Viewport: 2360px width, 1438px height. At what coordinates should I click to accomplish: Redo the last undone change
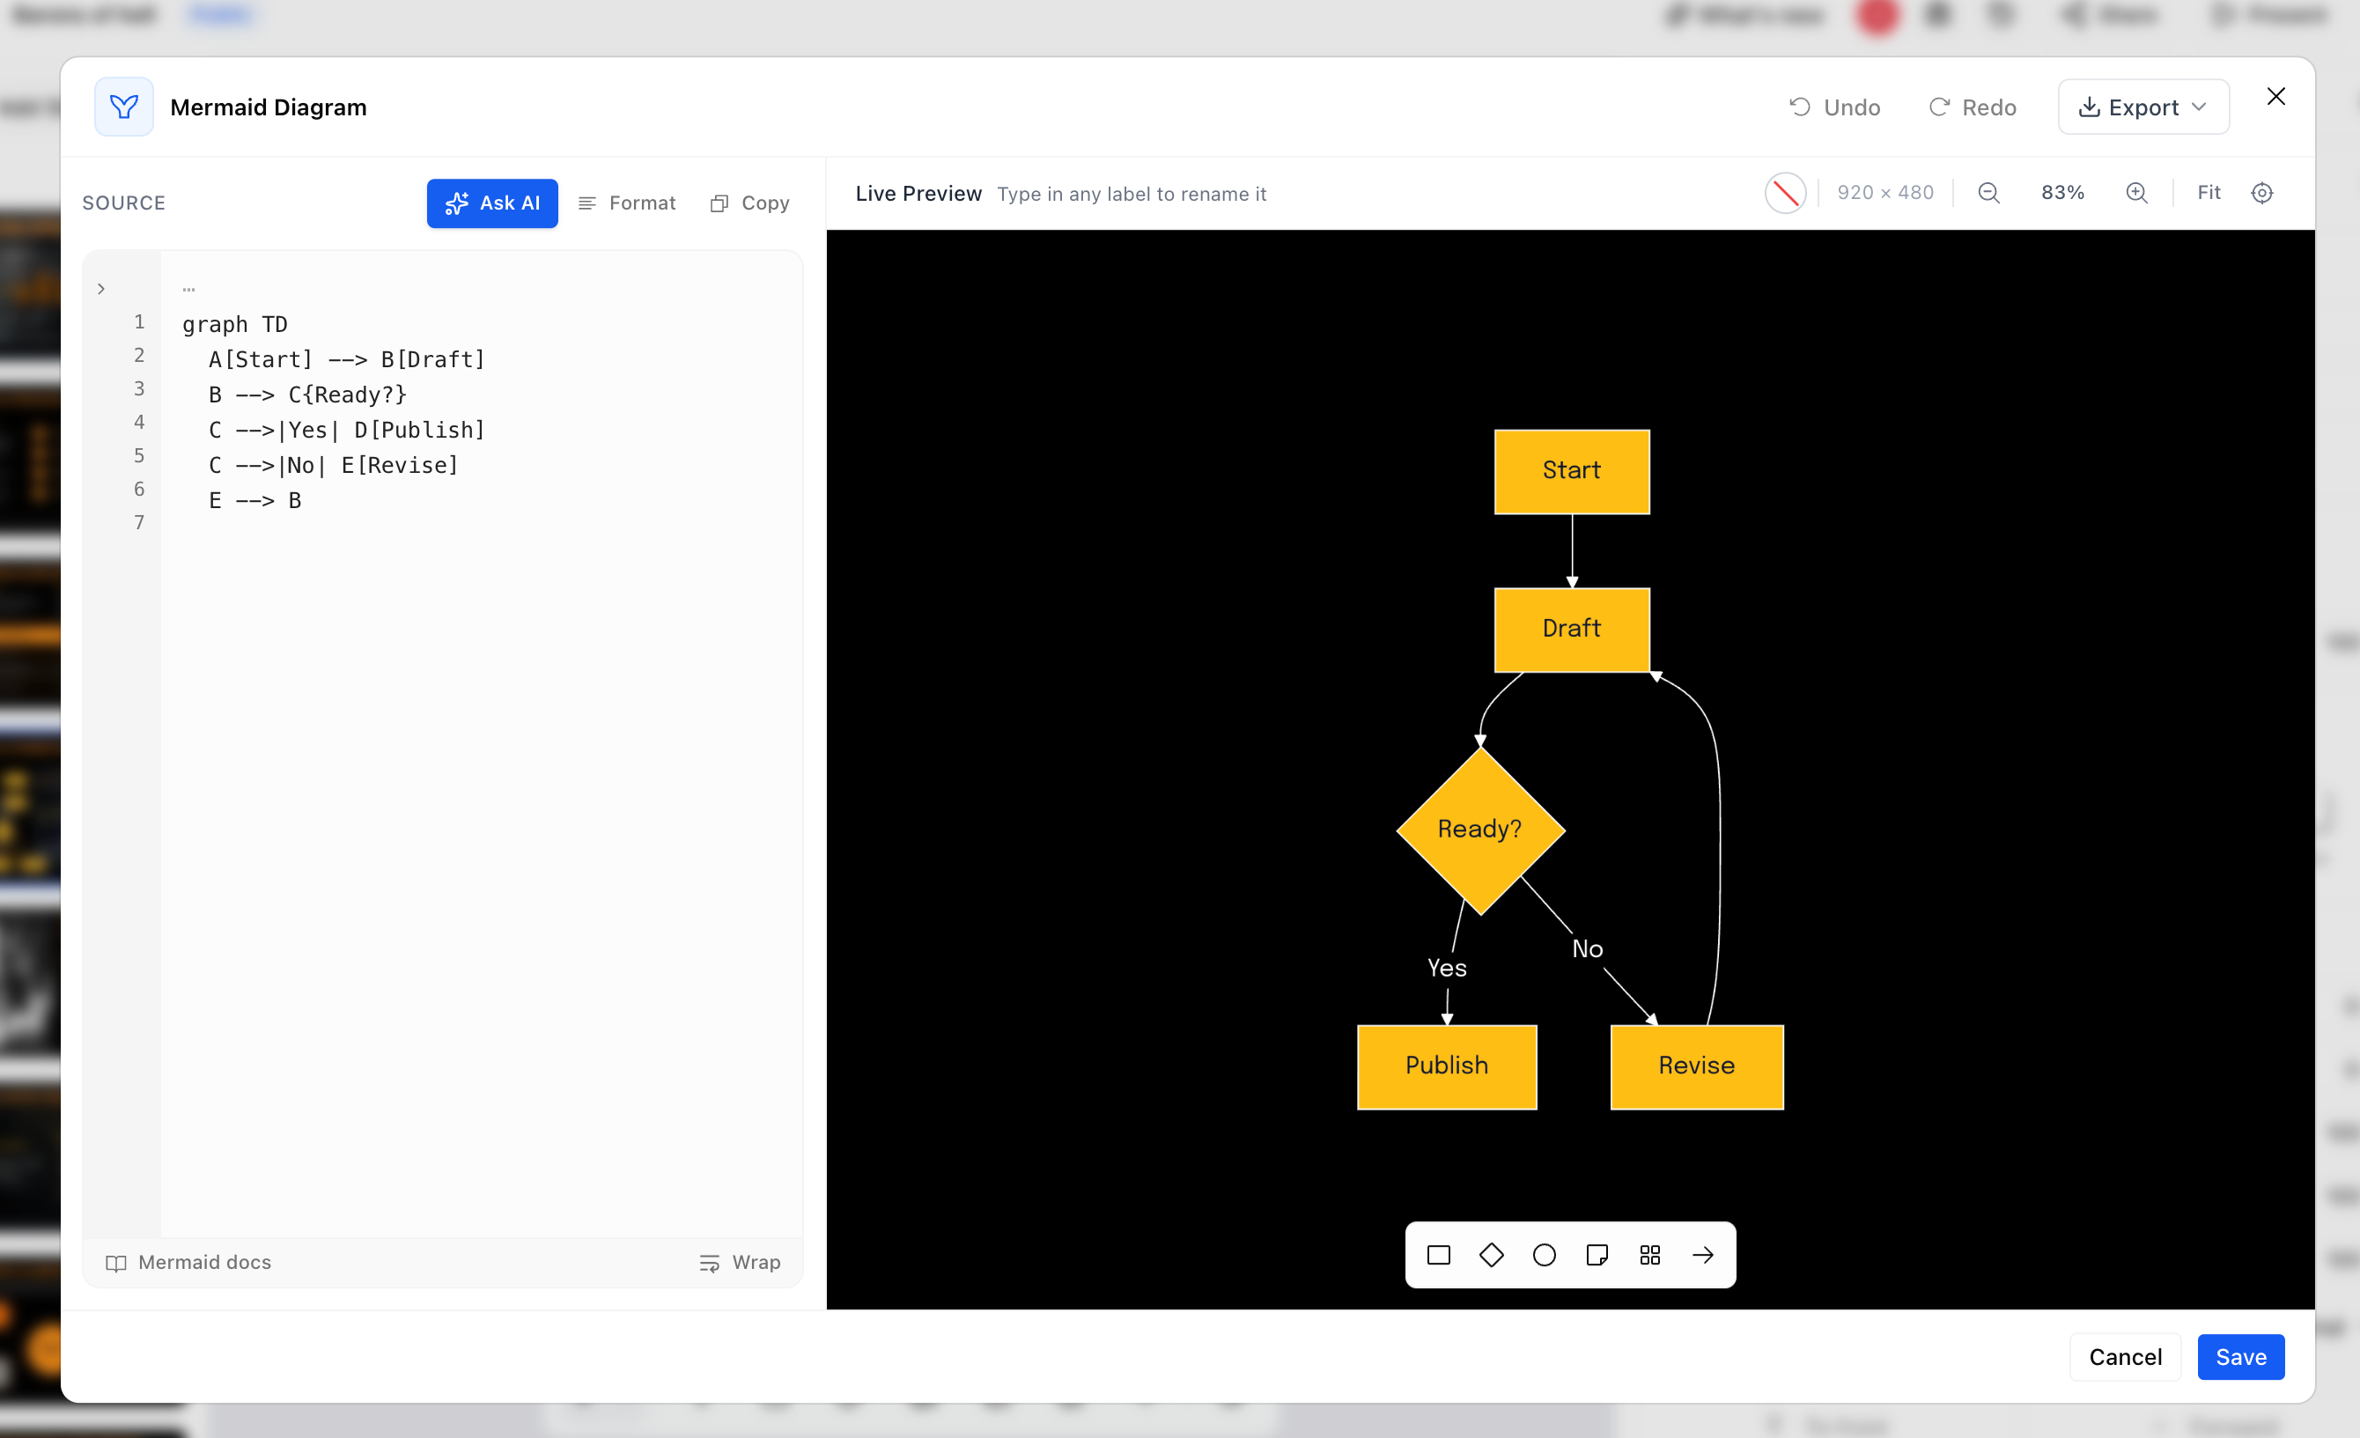tap(1972, 107)
